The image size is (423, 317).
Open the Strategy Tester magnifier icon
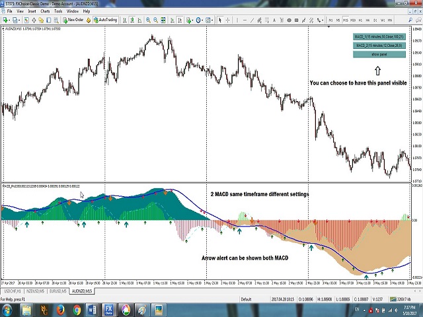(x=56, y=20)
